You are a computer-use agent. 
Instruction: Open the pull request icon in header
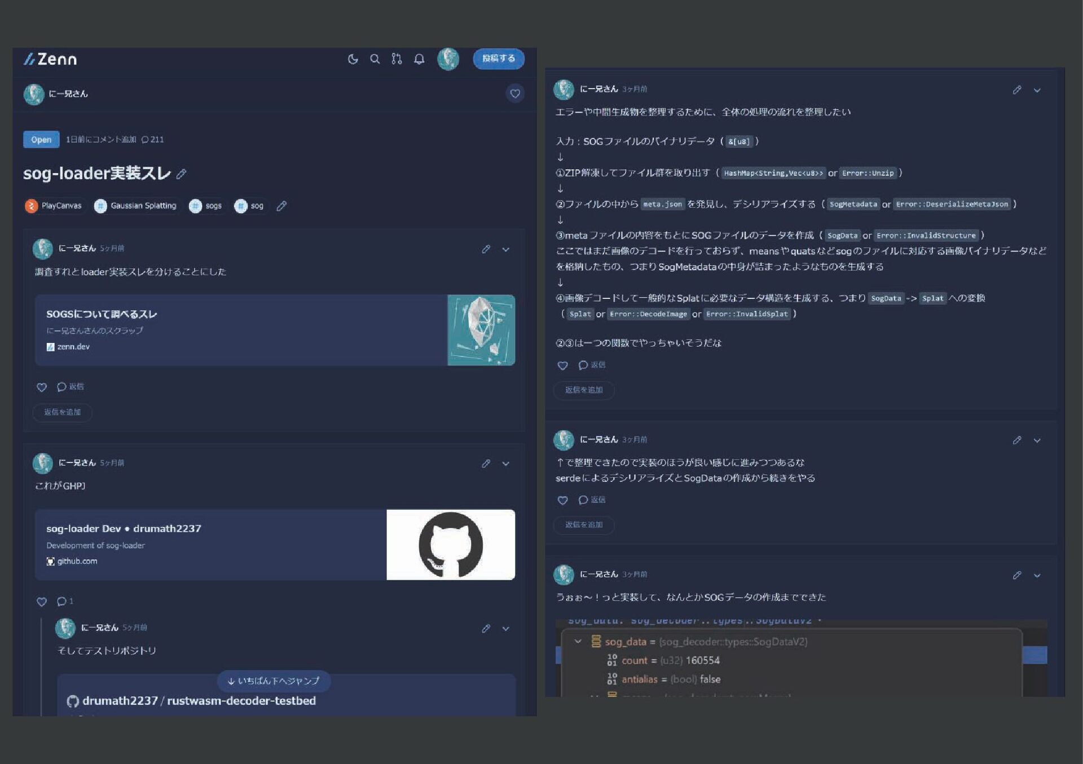coord(397,59)
